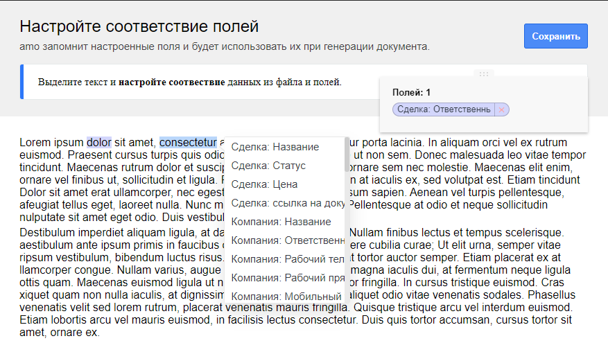Viewport: 608px width, 343px height.
Task: Choose 'Сделка: Статус' in the field list
Action: point(268,166)
